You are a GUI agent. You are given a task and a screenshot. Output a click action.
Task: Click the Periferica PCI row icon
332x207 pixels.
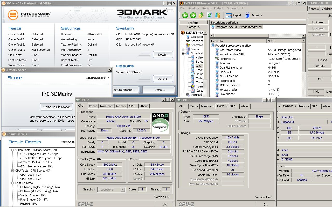(x=217, y=59)
